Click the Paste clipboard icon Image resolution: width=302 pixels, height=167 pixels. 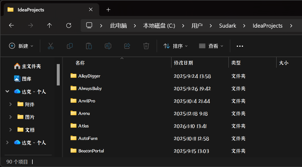[x=89, y=46]
